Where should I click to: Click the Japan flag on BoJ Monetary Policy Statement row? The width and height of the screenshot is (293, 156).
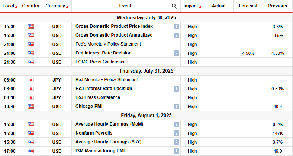pyautogui.click(x=30, y=80)
